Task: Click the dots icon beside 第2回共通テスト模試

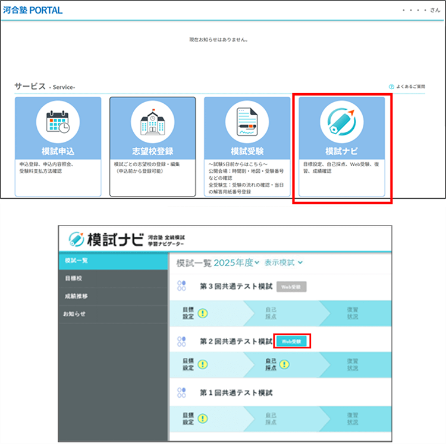Action: click(181, 341)
